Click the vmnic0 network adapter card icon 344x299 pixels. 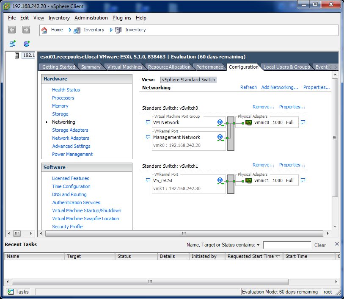tap(248, 122)
